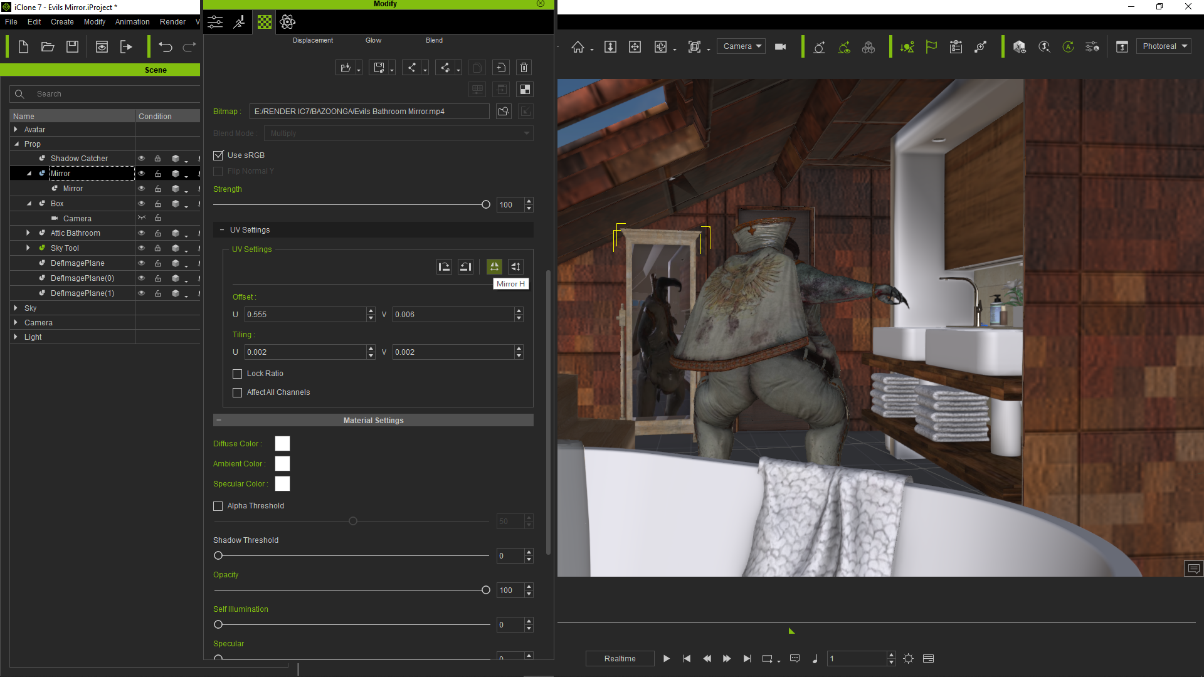The image size is (1204, 677).
Task: Open the Specular Color swatch
Action: pos(283,484)
